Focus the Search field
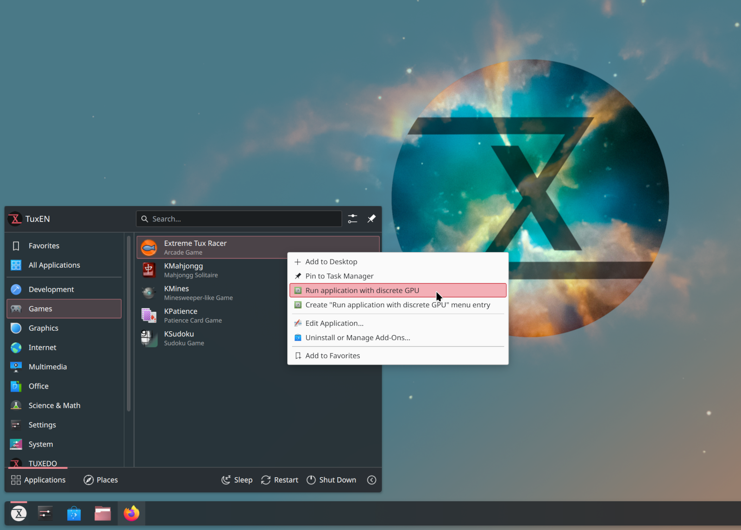The image size is (741, 530). tap(239, 219)
